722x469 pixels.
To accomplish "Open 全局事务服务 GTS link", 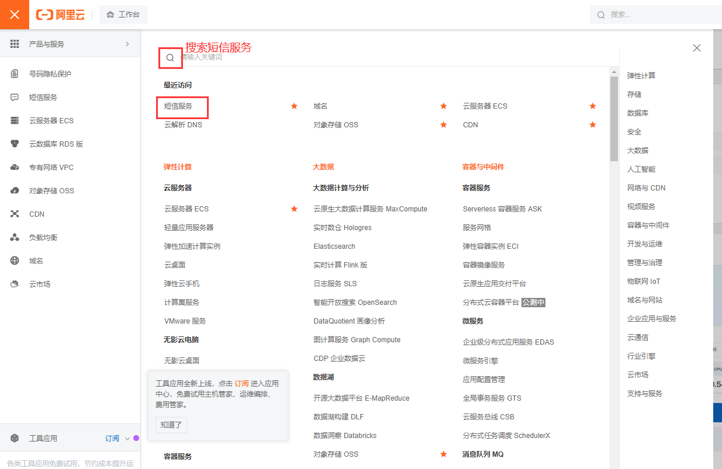I will click(x=492, y=398).
